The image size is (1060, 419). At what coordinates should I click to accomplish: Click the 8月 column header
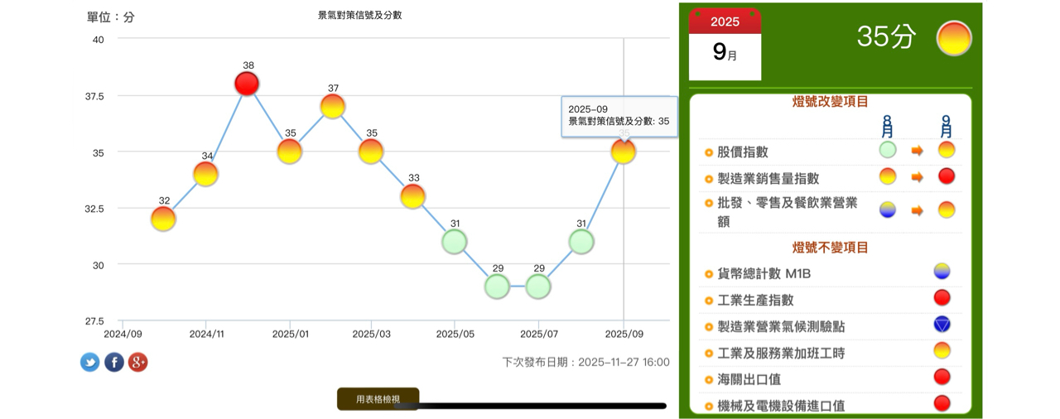(888, 127)
